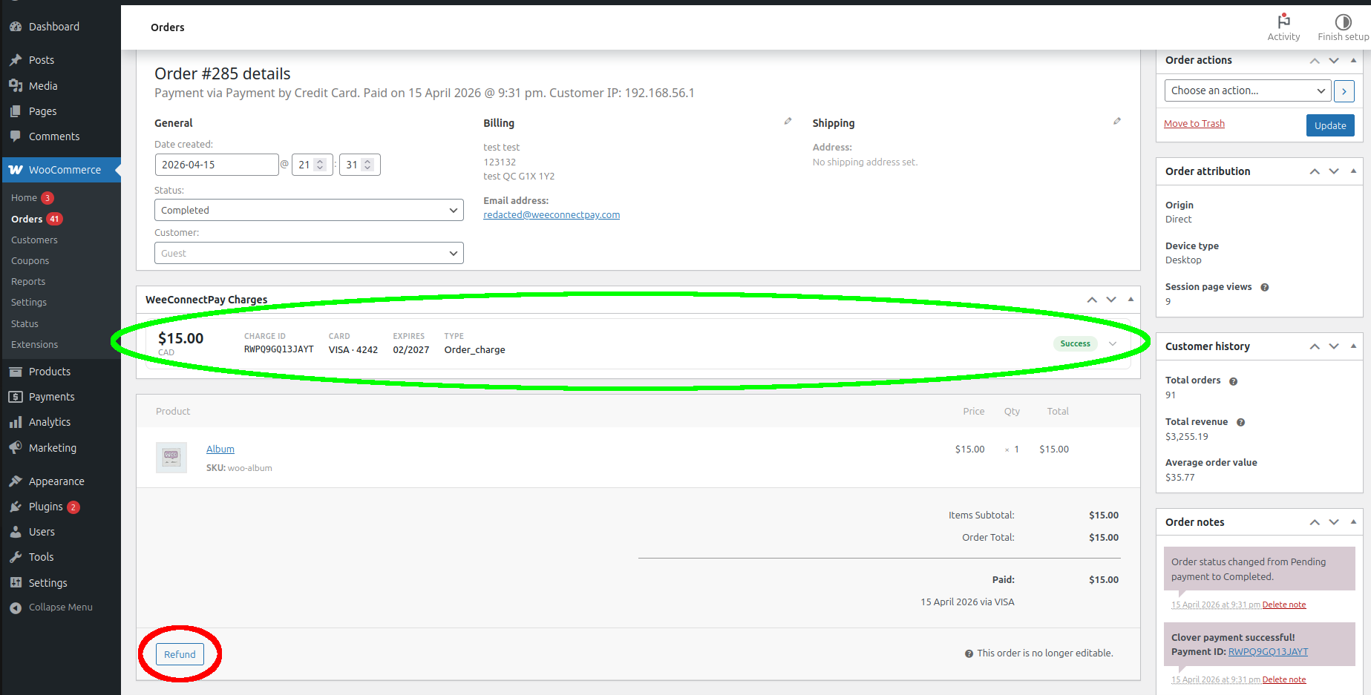Move Customer history panel up
Viewport: 1371px width, 695px height.
1315,346
